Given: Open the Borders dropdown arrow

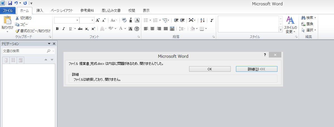Looking at the screenshot, I should point(206,28).
